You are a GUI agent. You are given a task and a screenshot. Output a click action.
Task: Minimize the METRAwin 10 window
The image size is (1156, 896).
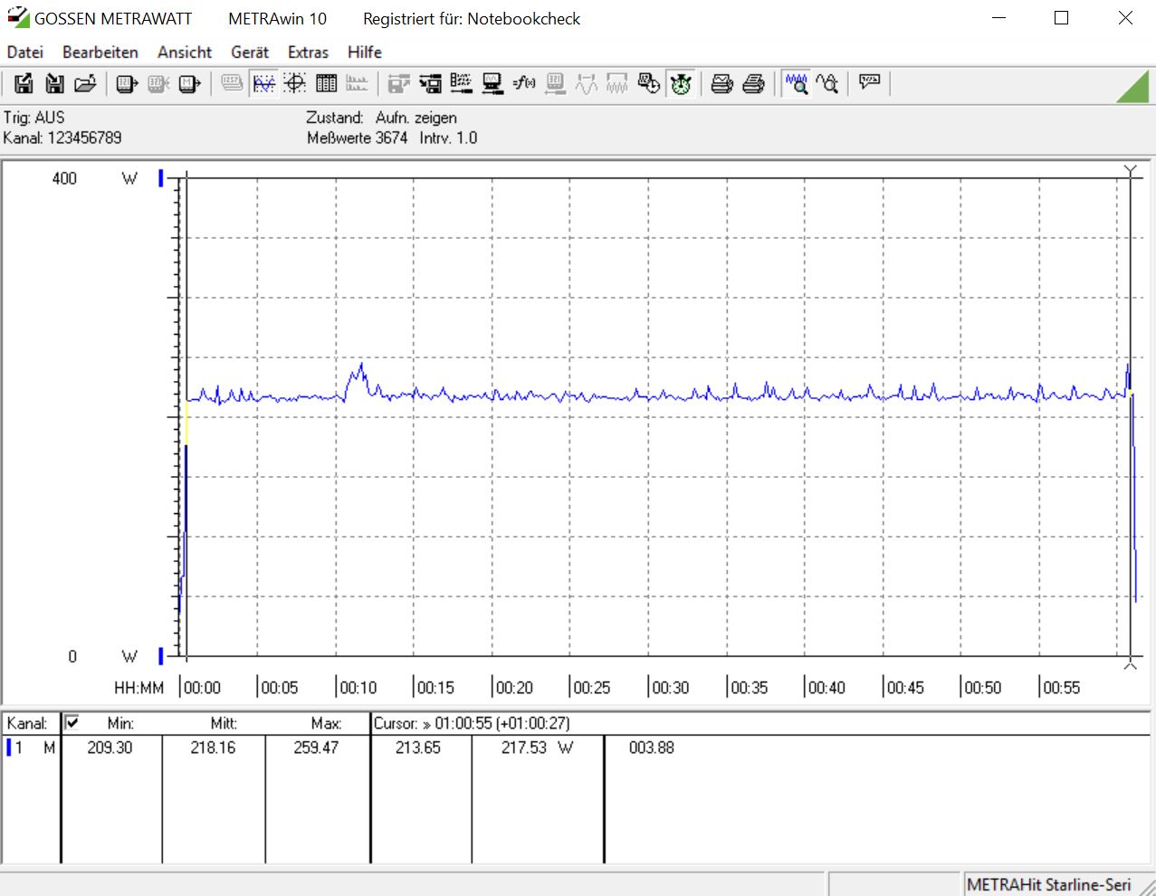[999, 18]
